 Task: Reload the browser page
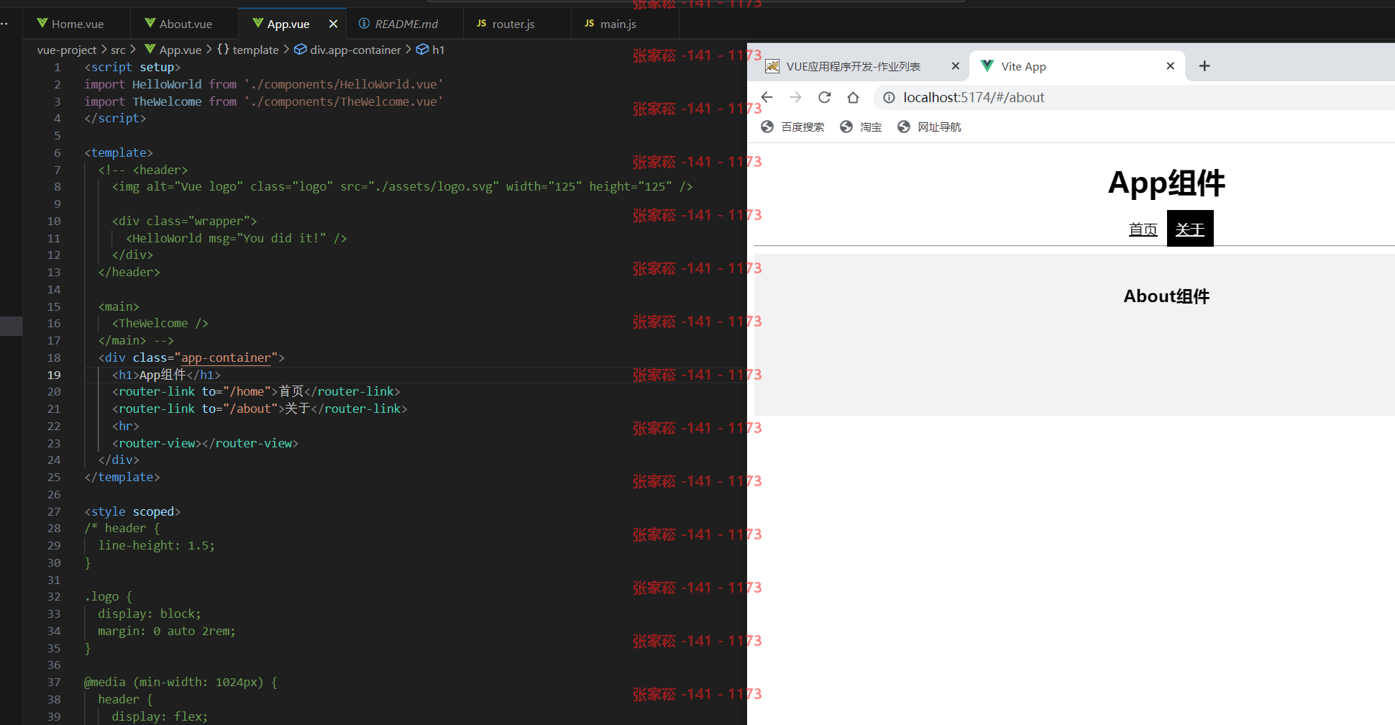[x=824, y=97]
